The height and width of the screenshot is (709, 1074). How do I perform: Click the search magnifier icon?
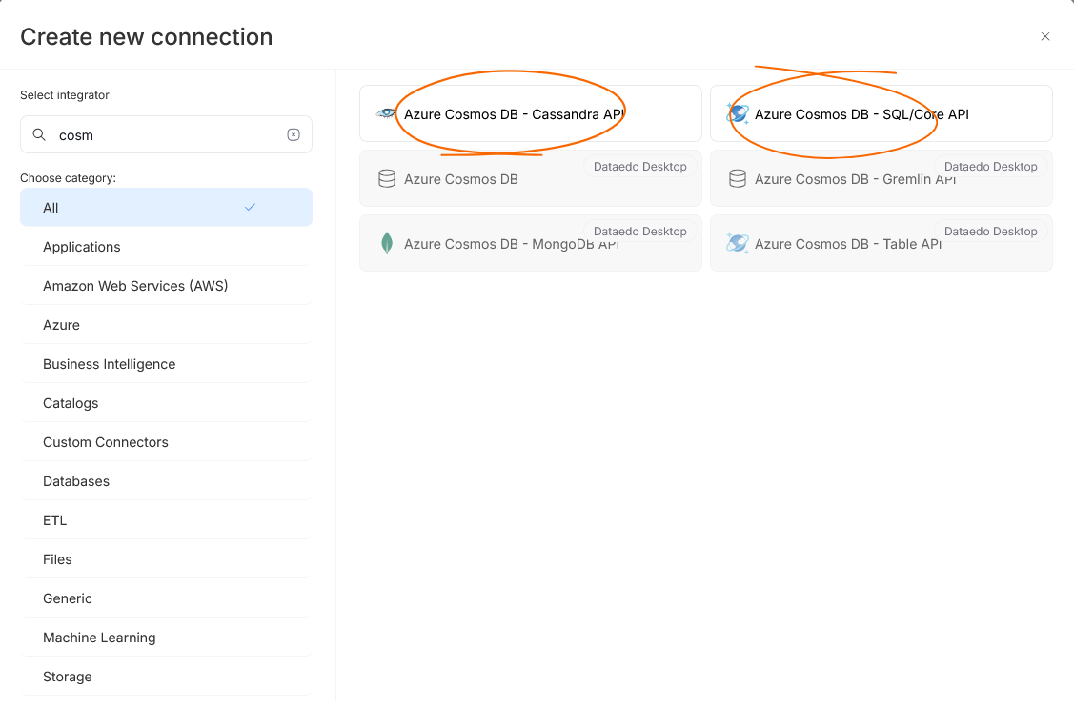(40, 134)
